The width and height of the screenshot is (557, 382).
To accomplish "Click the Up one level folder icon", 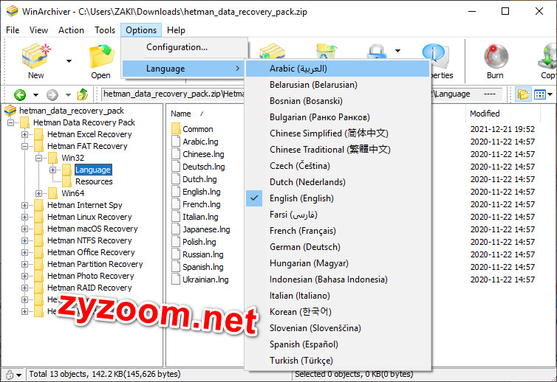I will 83,94.
